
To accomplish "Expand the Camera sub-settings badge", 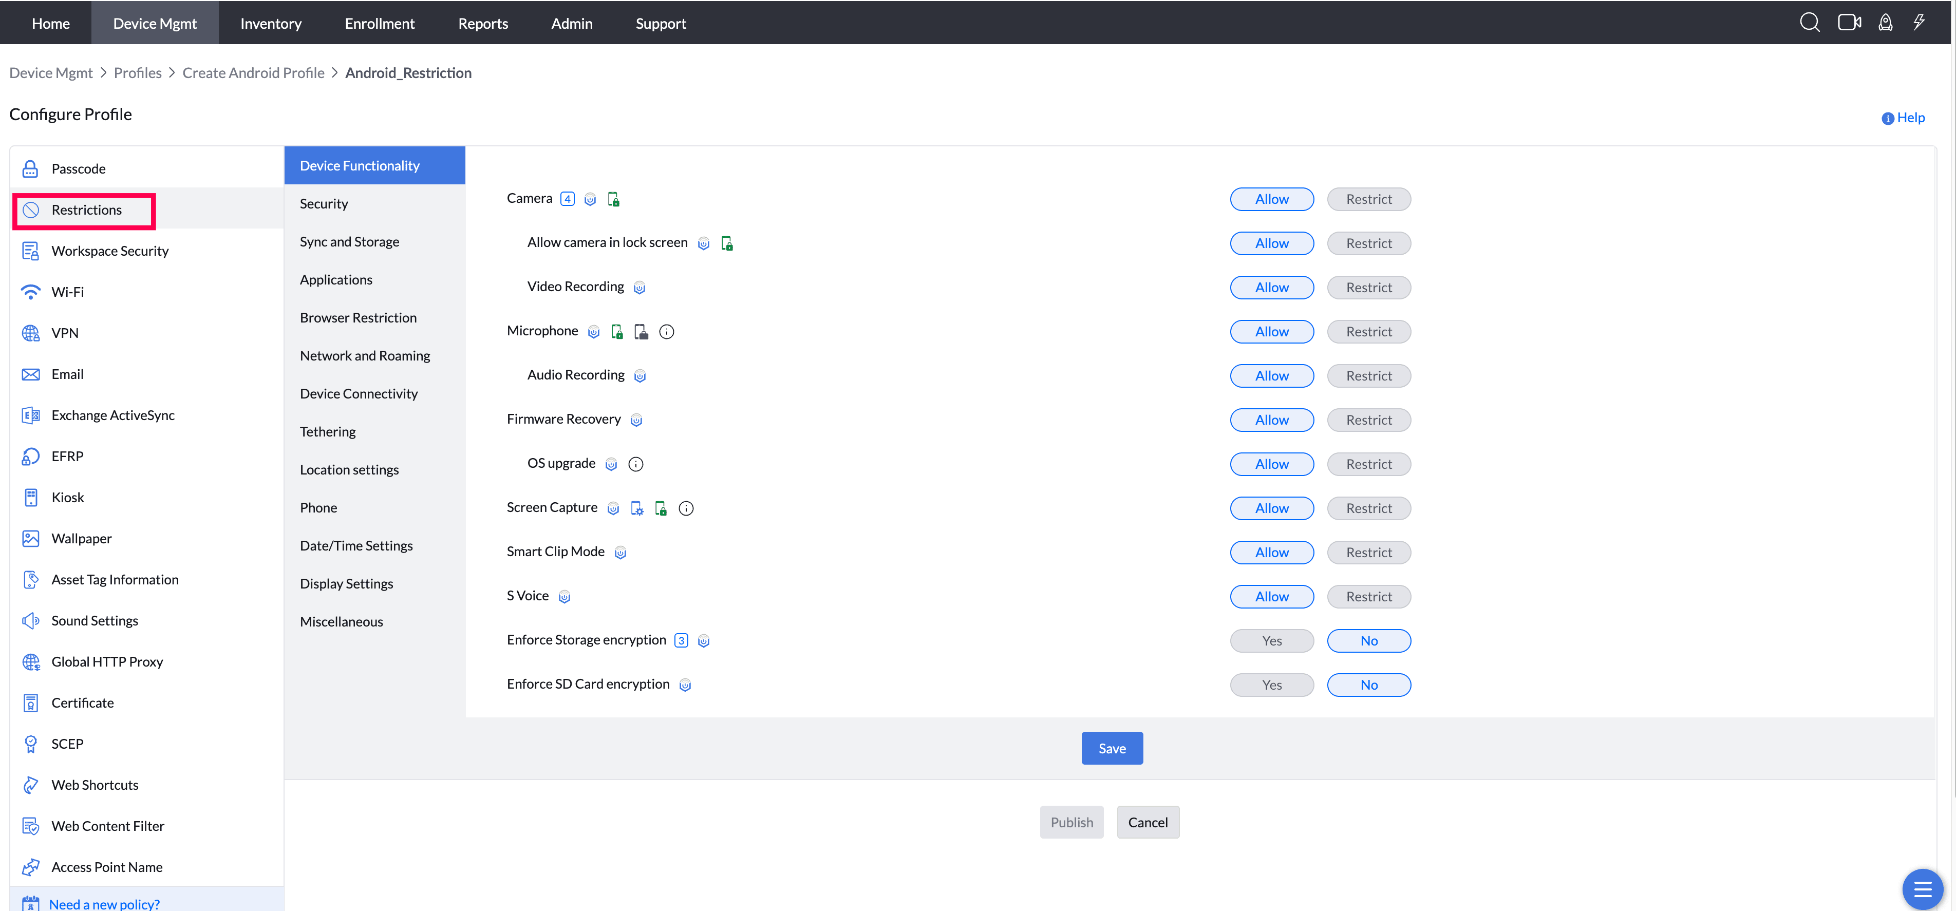I will click(x=567, y=199).
